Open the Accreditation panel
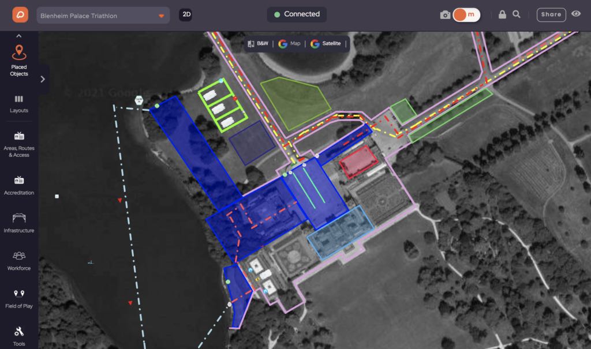The height and width of the screenshot is (349, 591). click(x=19, y=182)
